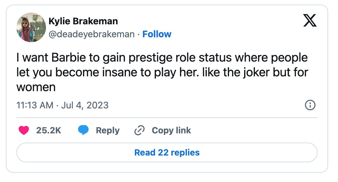The height and width of the screenshot is (182, 338).
Task: Click the X logo in the tweet corner
Action: (x=310, y=20)
